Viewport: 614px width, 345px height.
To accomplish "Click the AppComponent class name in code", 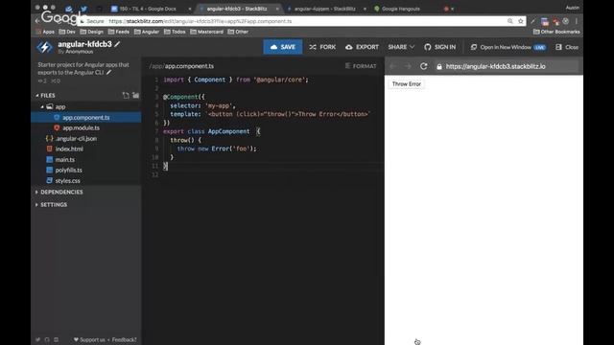I will pos(228,131).
